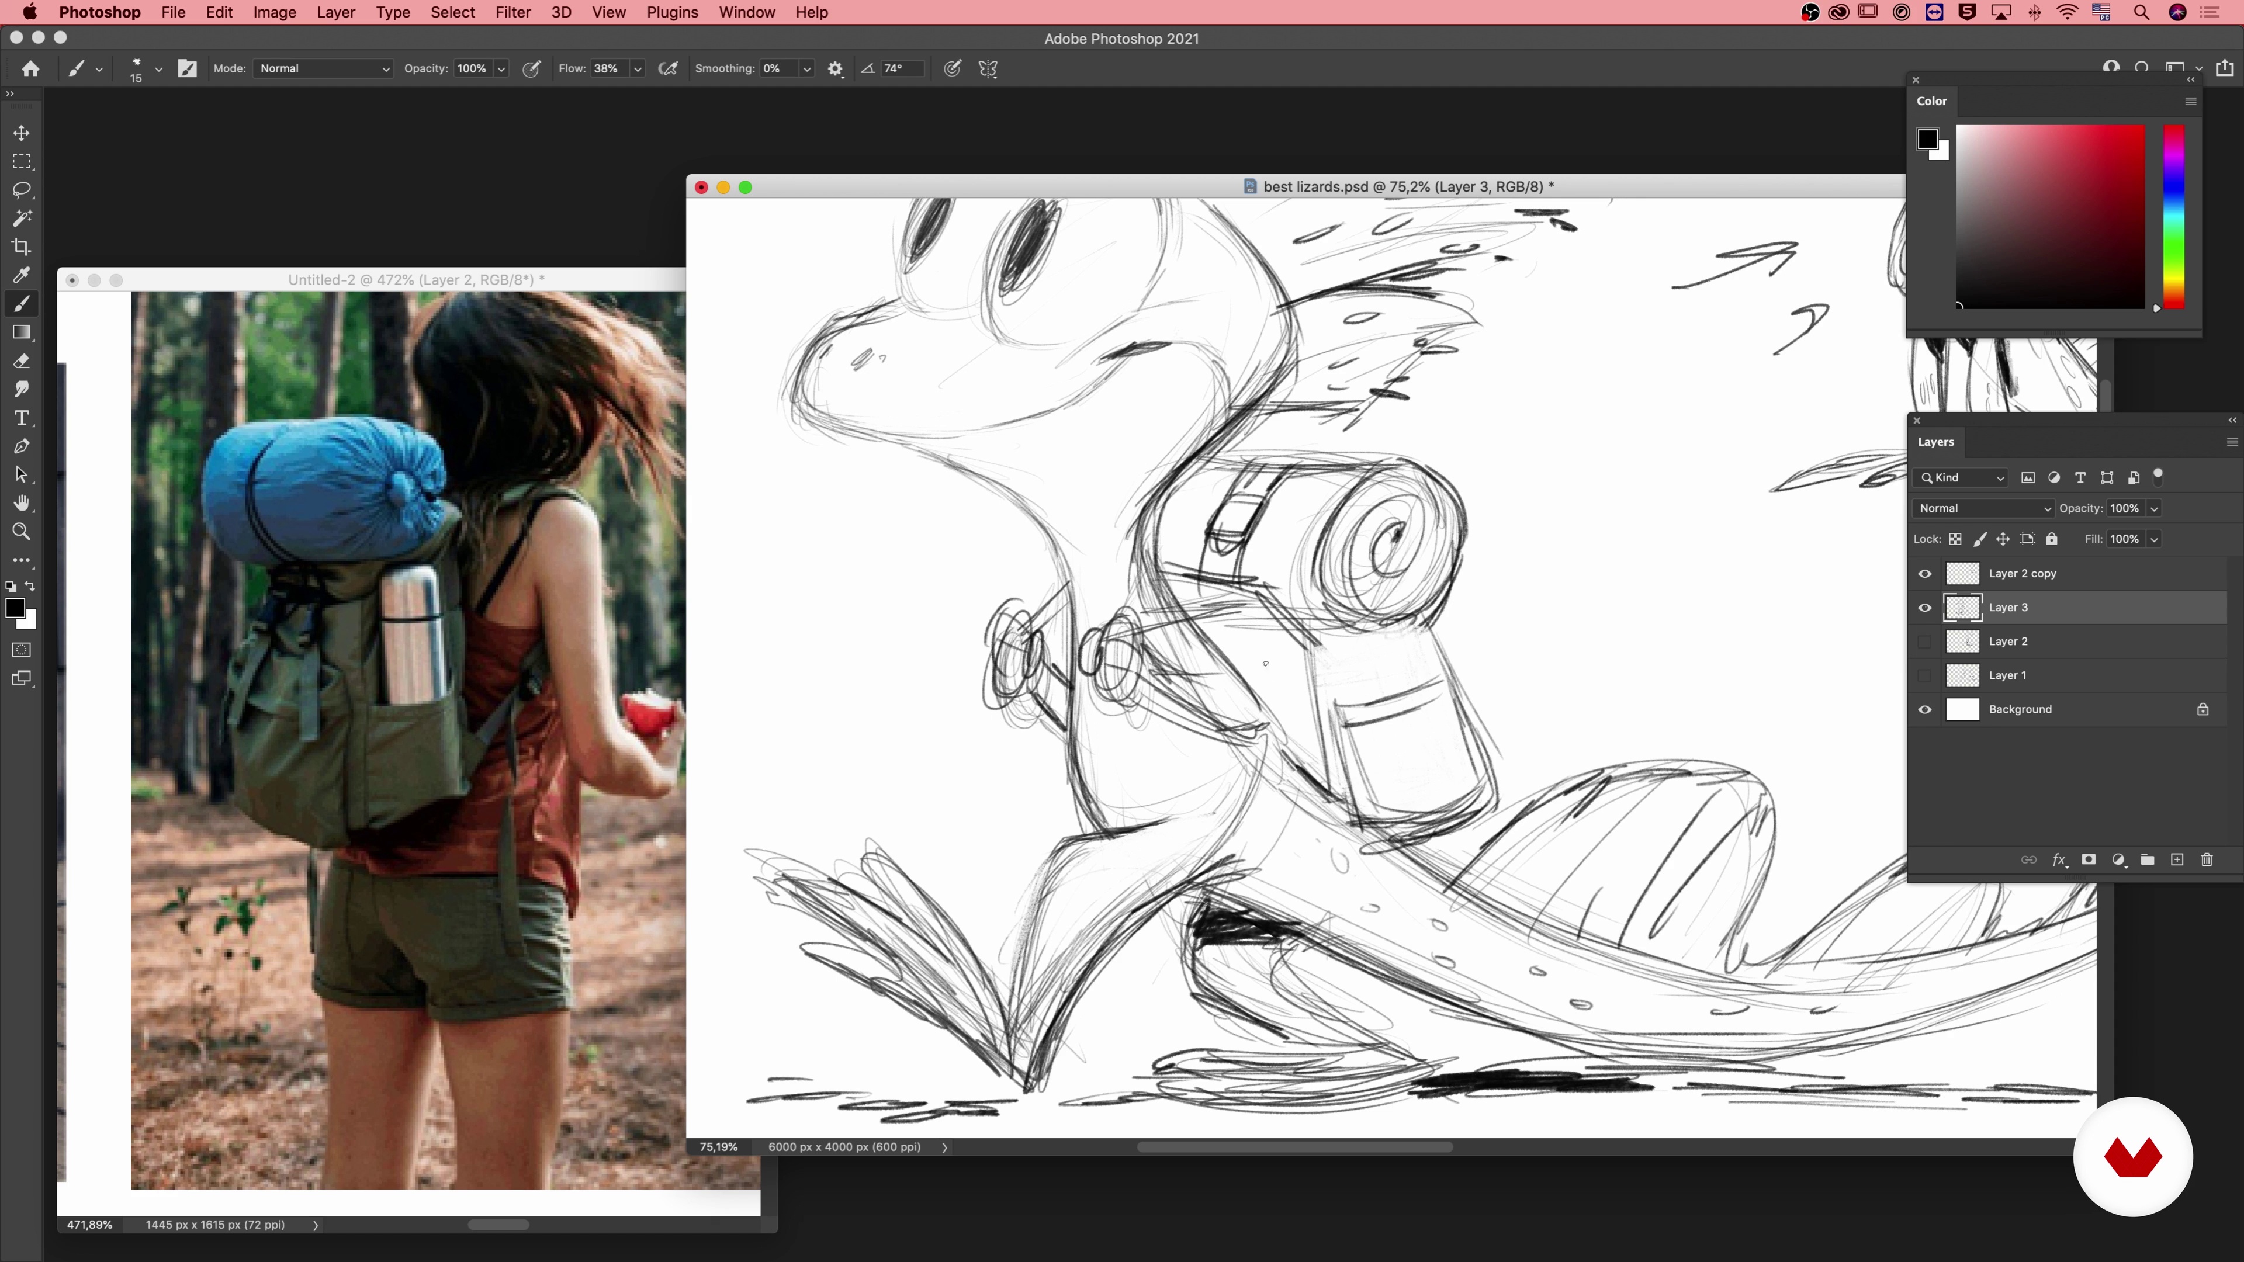Select the Magic Wand tool
The image size is (2244, 1262).
click(x=22, y=218)
